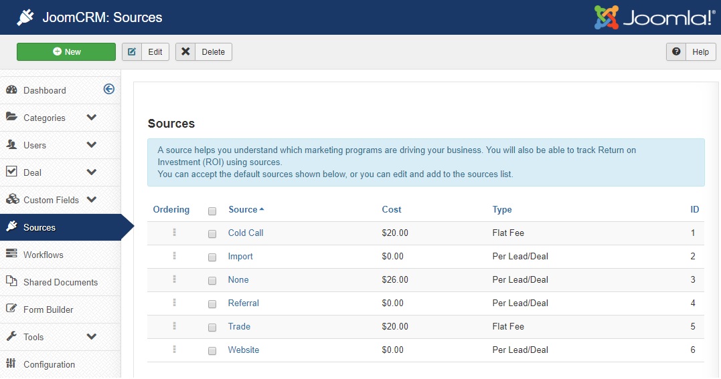Open Form Builder from the sidebar
Viewport: 721px width, 379px height.
pos(48,309)
